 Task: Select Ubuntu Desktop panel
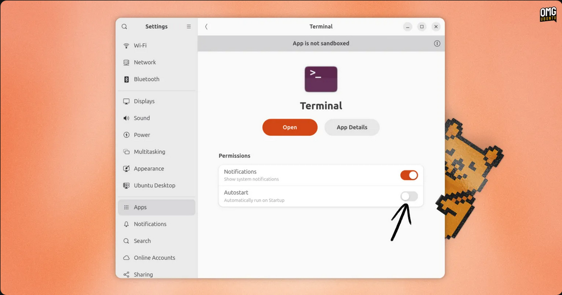click(157, 186)
